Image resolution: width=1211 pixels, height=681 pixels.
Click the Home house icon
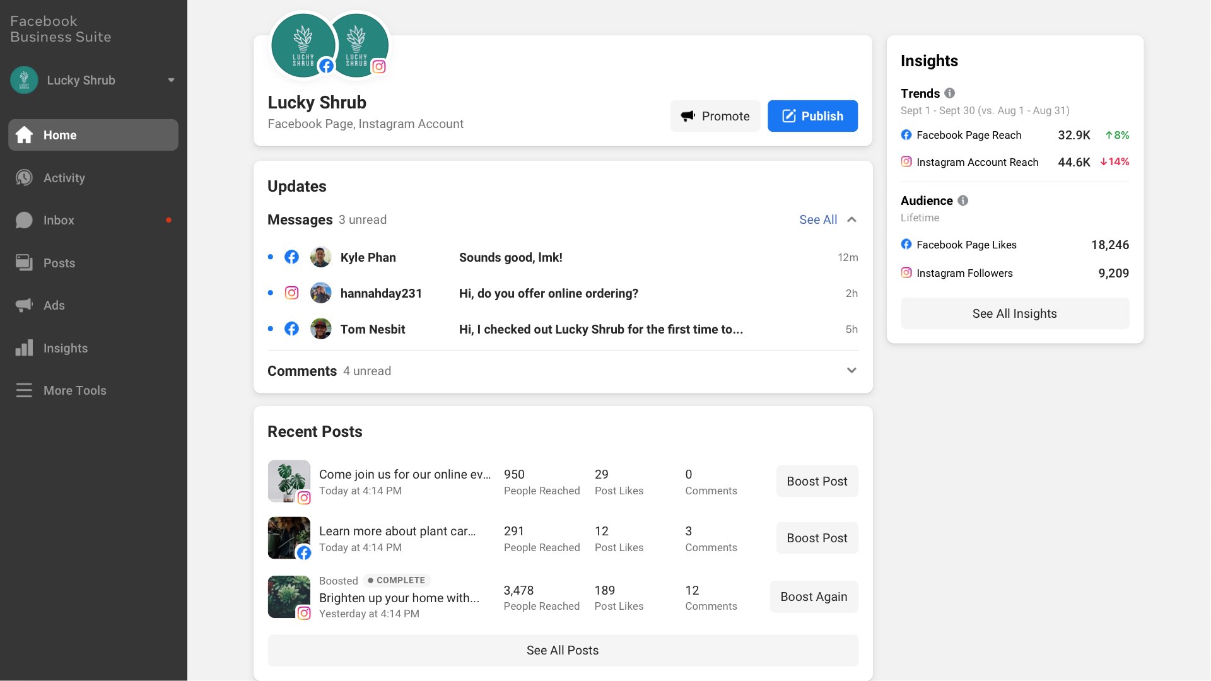[24, 134]
